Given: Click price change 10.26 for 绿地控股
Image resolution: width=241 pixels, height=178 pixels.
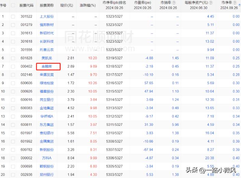Looking at the screenshot, I should point(93,83).
